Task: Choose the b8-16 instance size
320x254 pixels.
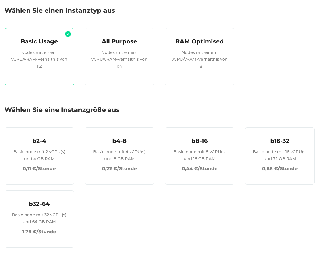Action: (199, 156)
